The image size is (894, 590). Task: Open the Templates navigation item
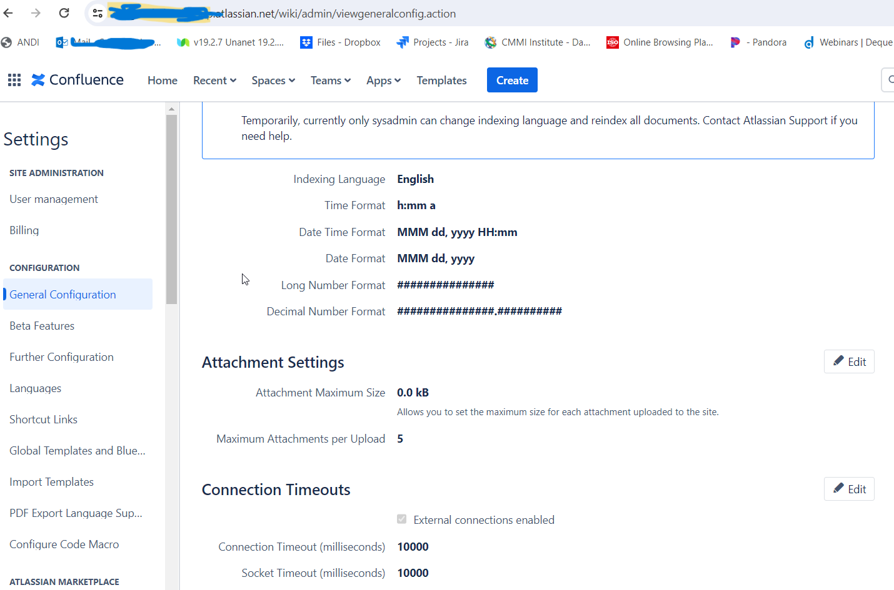tap(441, 81)
